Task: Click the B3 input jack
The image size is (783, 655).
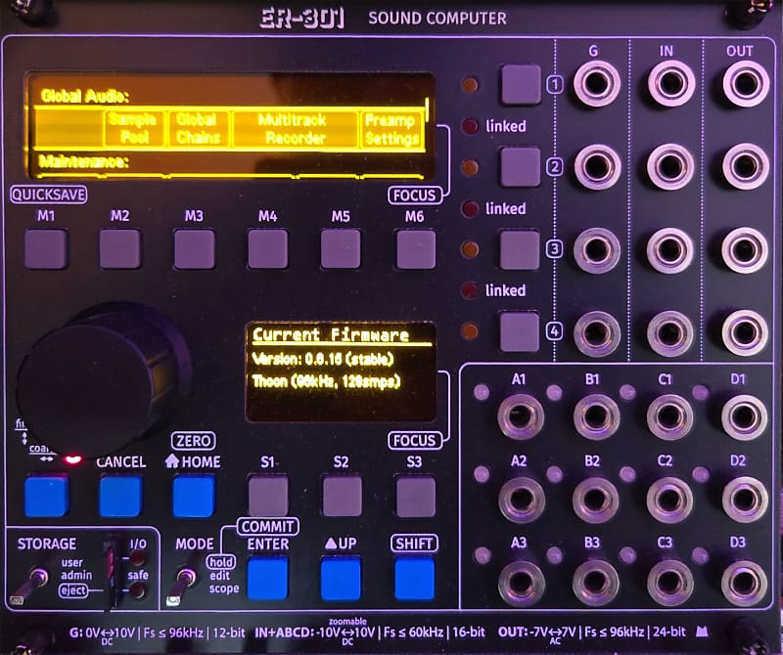Action: point(596,582)
